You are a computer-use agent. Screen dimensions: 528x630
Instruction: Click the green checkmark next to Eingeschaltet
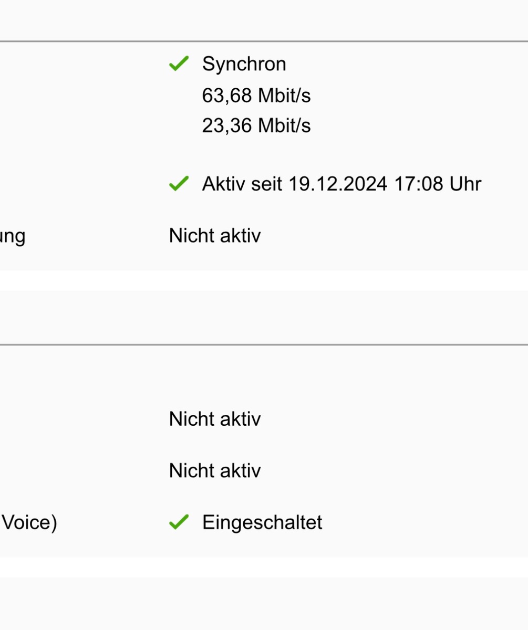click(179, 522)
